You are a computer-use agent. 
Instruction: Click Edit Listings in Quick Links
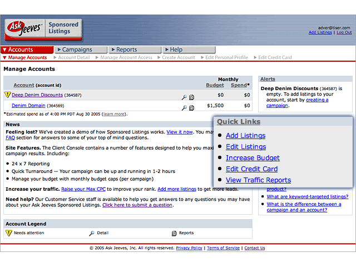click(246, 147)
